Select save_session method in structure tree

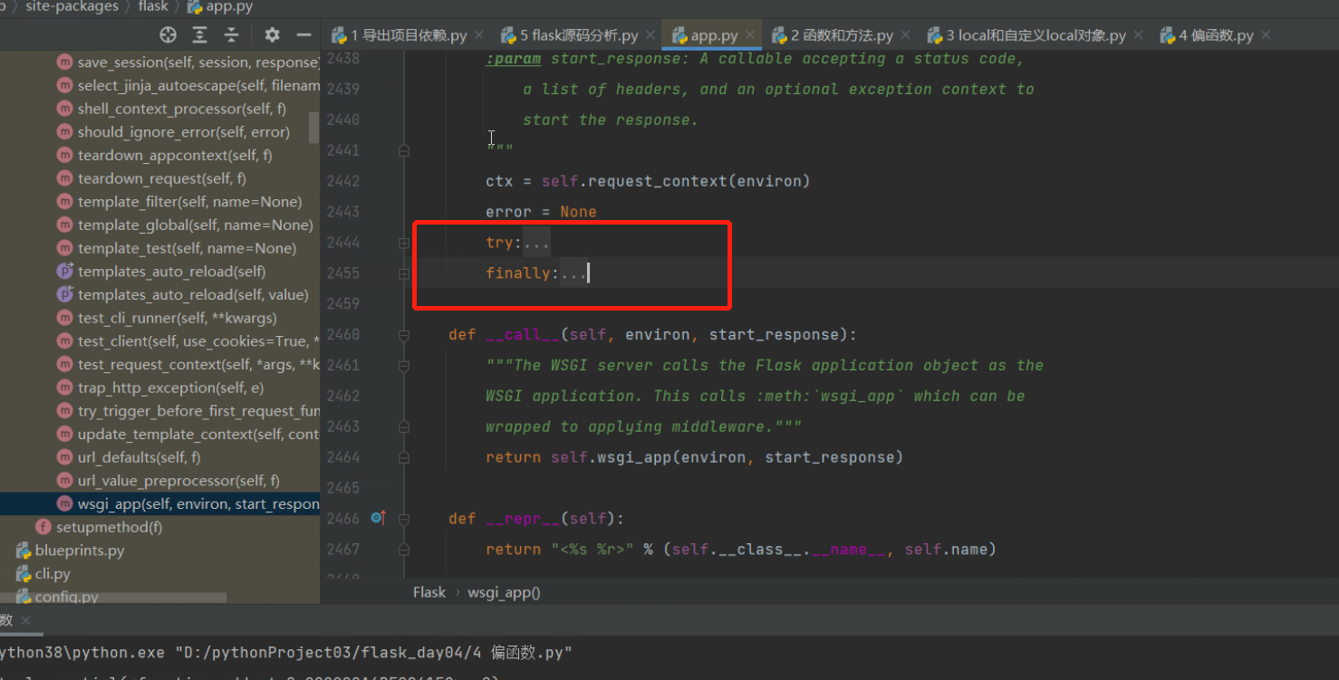click(188, 62)
